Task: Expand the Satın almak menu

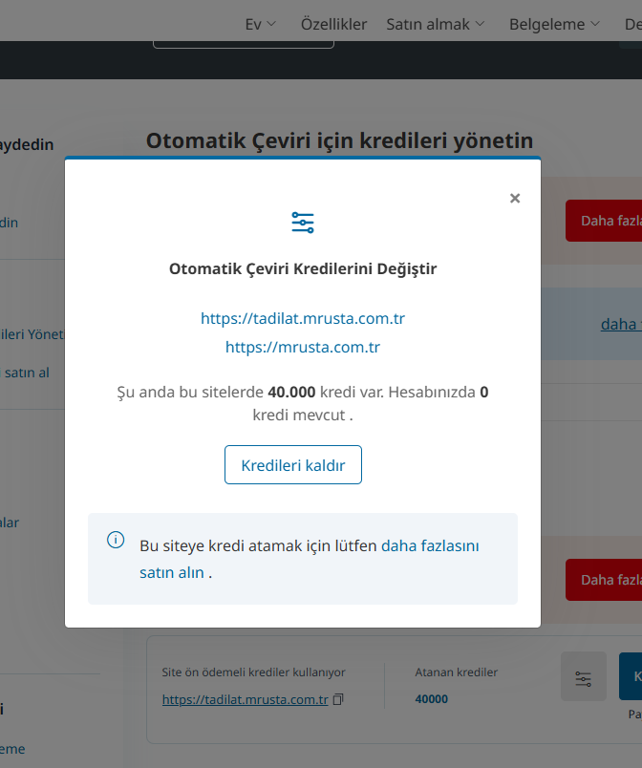Action: tap(436, 24)
